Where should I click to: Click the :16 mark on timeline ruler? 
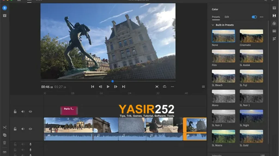[101, 93]
